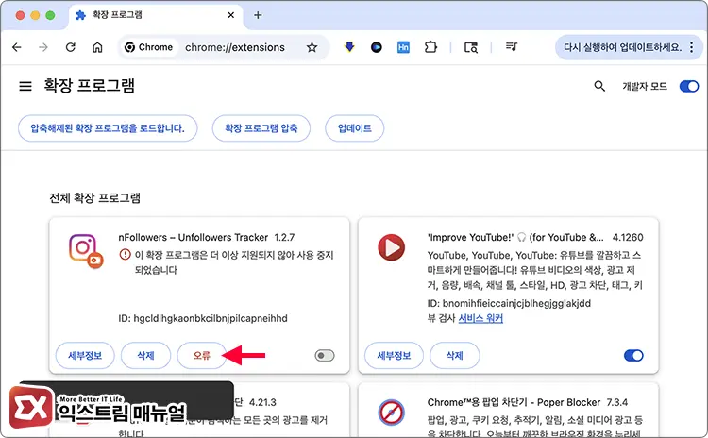The height and width of the screenshot is (438, 708).
Task: Click the Improve YouTube ID text
Action: (x=509, y=303)
